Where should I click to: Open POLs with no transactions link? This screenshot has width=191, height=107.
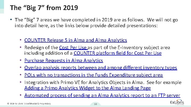coord(94,75)
